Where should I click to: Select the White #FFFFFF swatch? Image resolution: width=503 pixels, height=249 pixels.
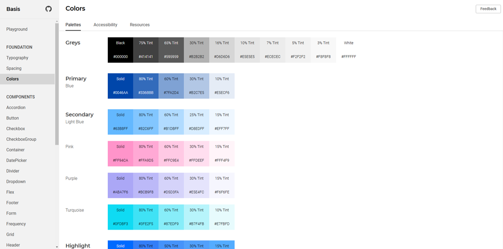349,50
